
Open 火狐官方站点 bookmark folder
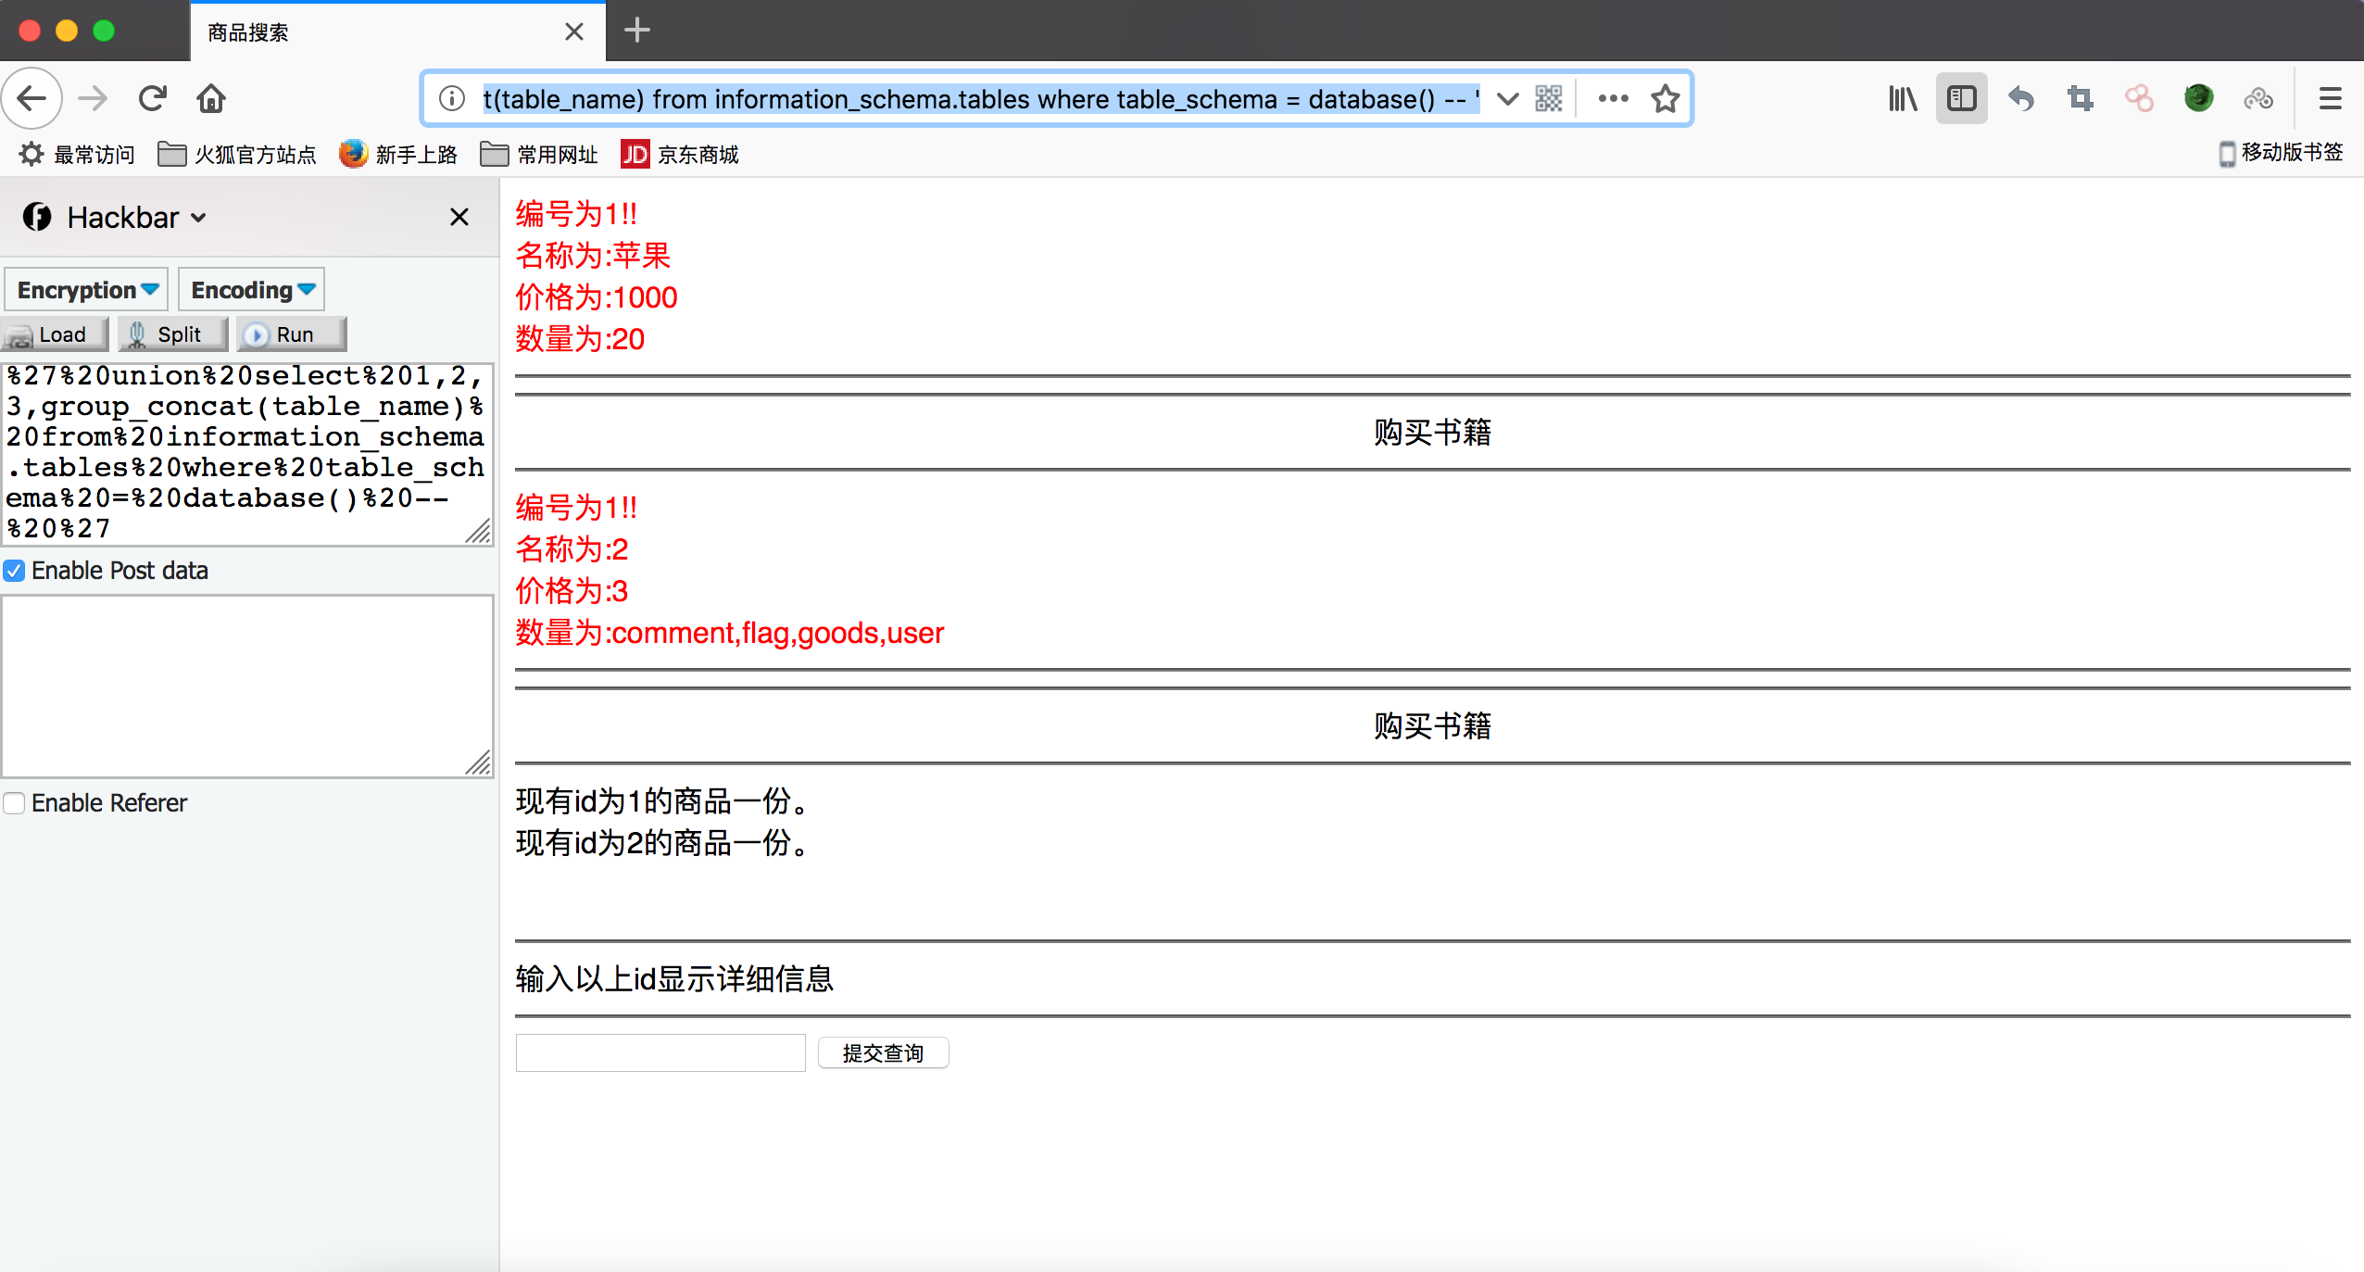pyautogui.click(x=237, y=154)
